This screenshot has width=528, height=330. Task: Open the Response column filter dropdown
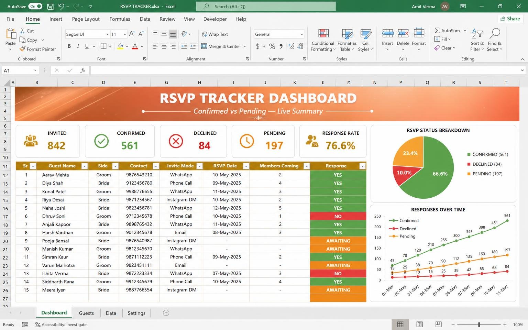[362, 166]
